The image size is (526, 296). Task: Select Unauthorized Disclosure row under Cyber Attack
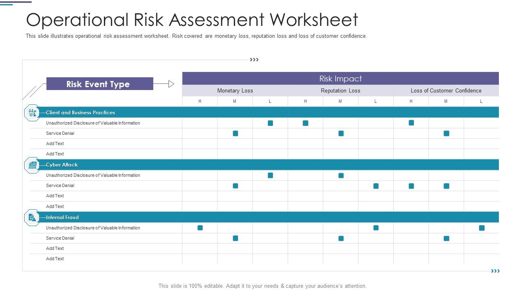pyautogui.click(x=265, y=175)
